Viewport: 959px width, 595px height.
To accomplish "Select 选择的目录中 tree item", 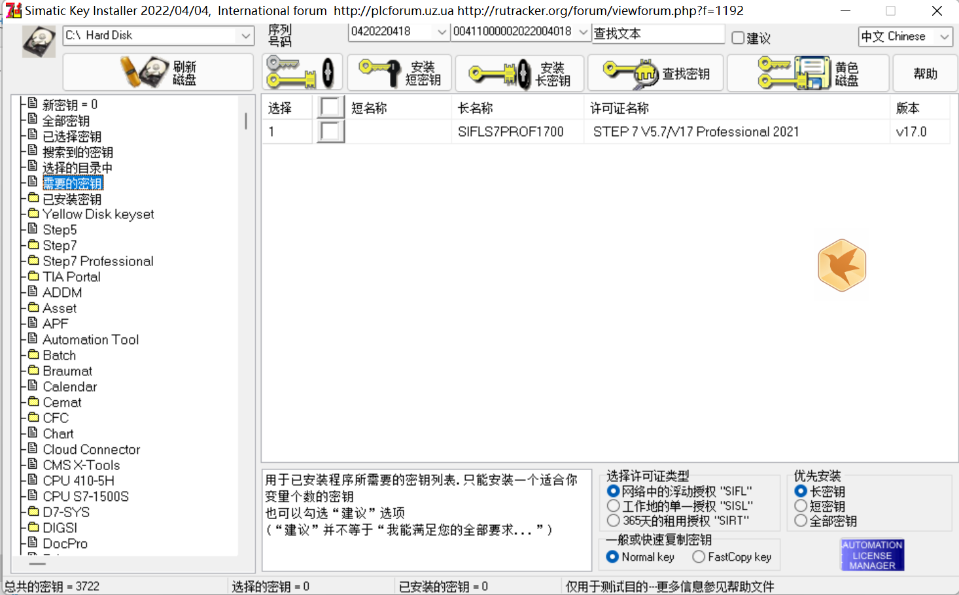I will tap(78, 167).
